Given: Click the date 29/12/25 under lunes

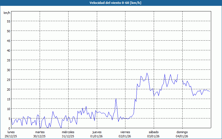Looking at the screenshot, I should 11,136.
